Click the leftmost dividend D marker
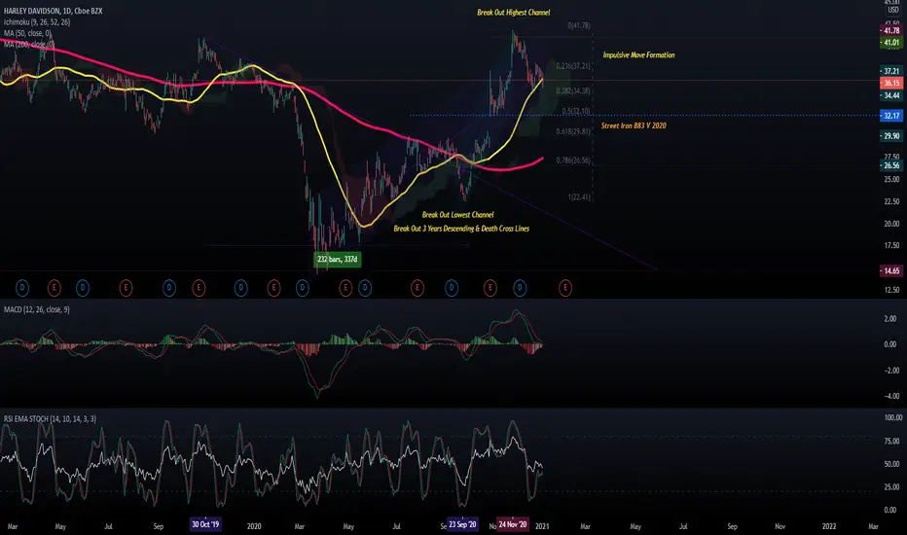The image size is (907, 535). pos(22,288)
